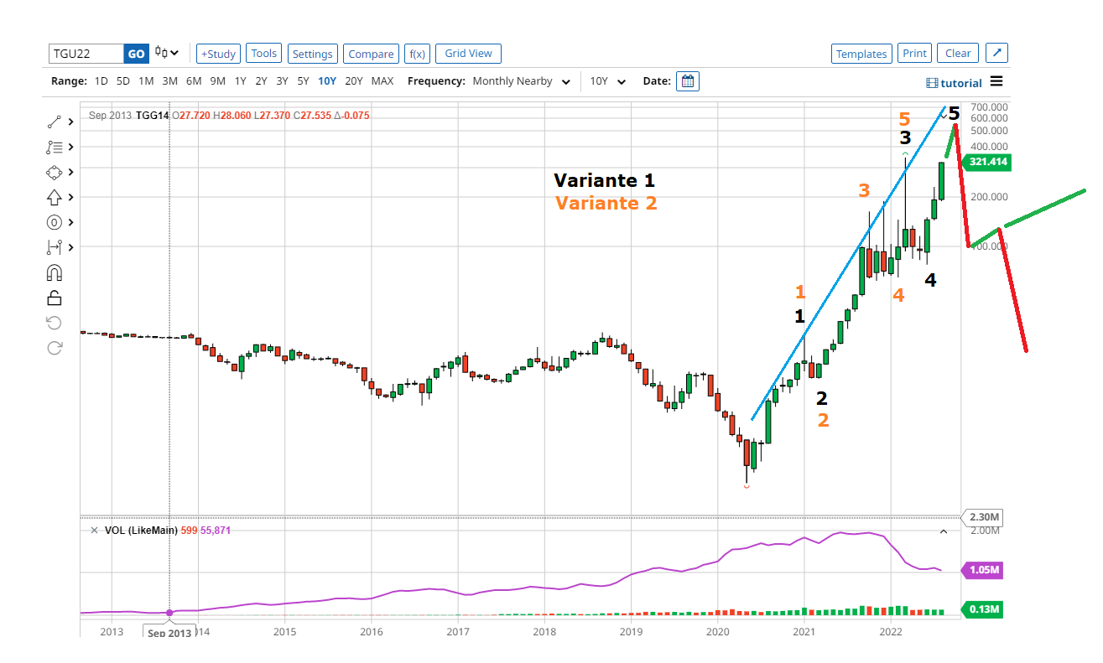Open chart Settings
The width and height of the screenshot is (1103, 663).
[313, 54]
